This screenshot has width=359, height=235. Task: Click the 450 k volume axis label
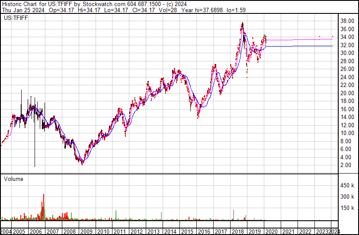(346, 186)
